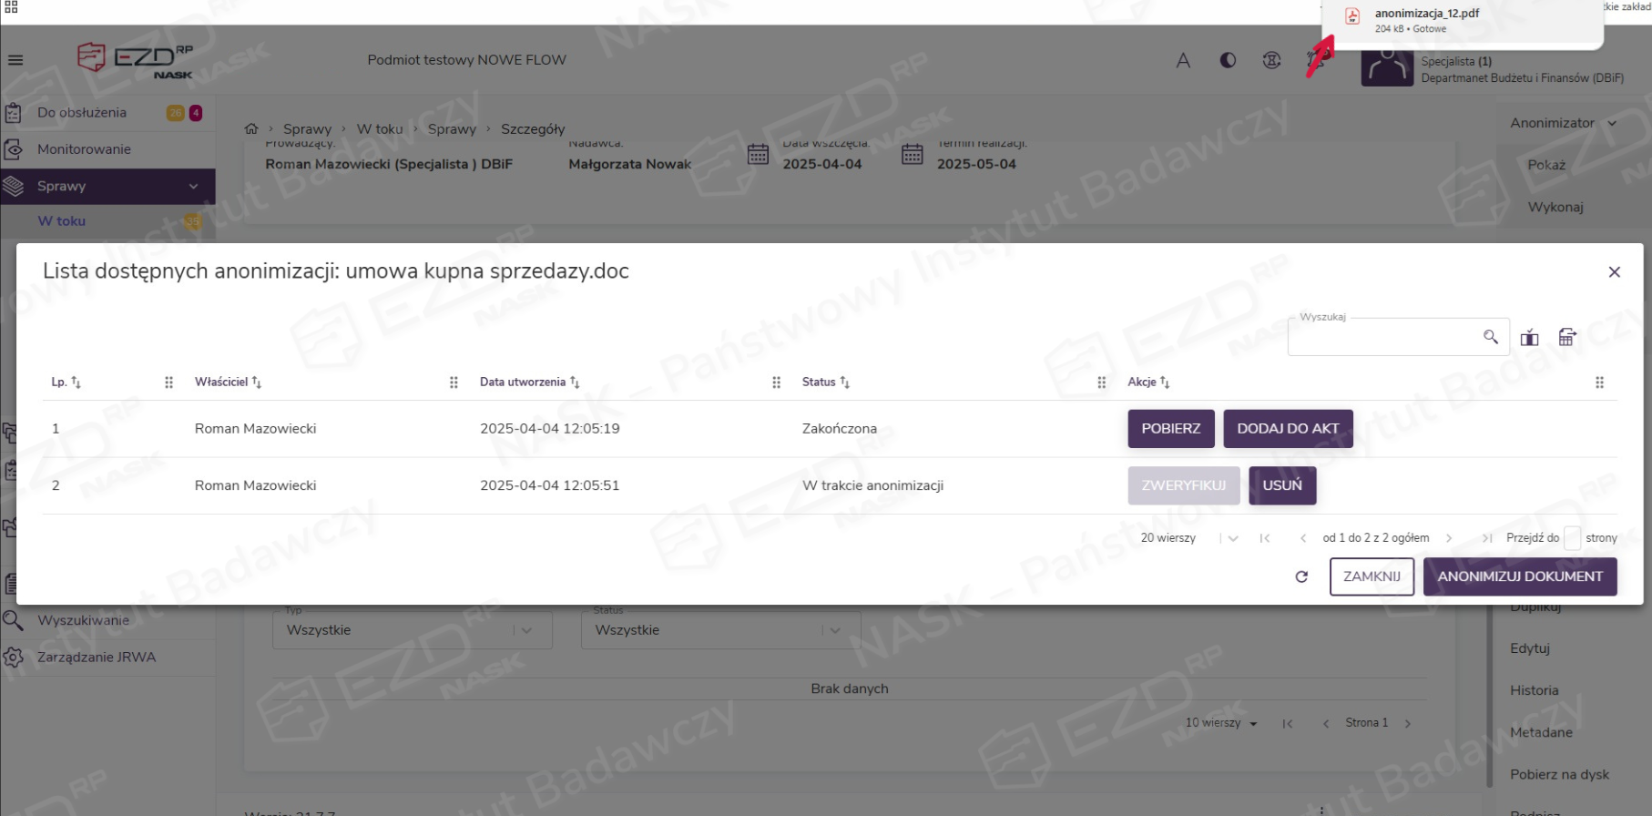The height and width of the screenshot is (816, 1652).
Task: Click the font size 'A' icon
Action: [1183, 60]
